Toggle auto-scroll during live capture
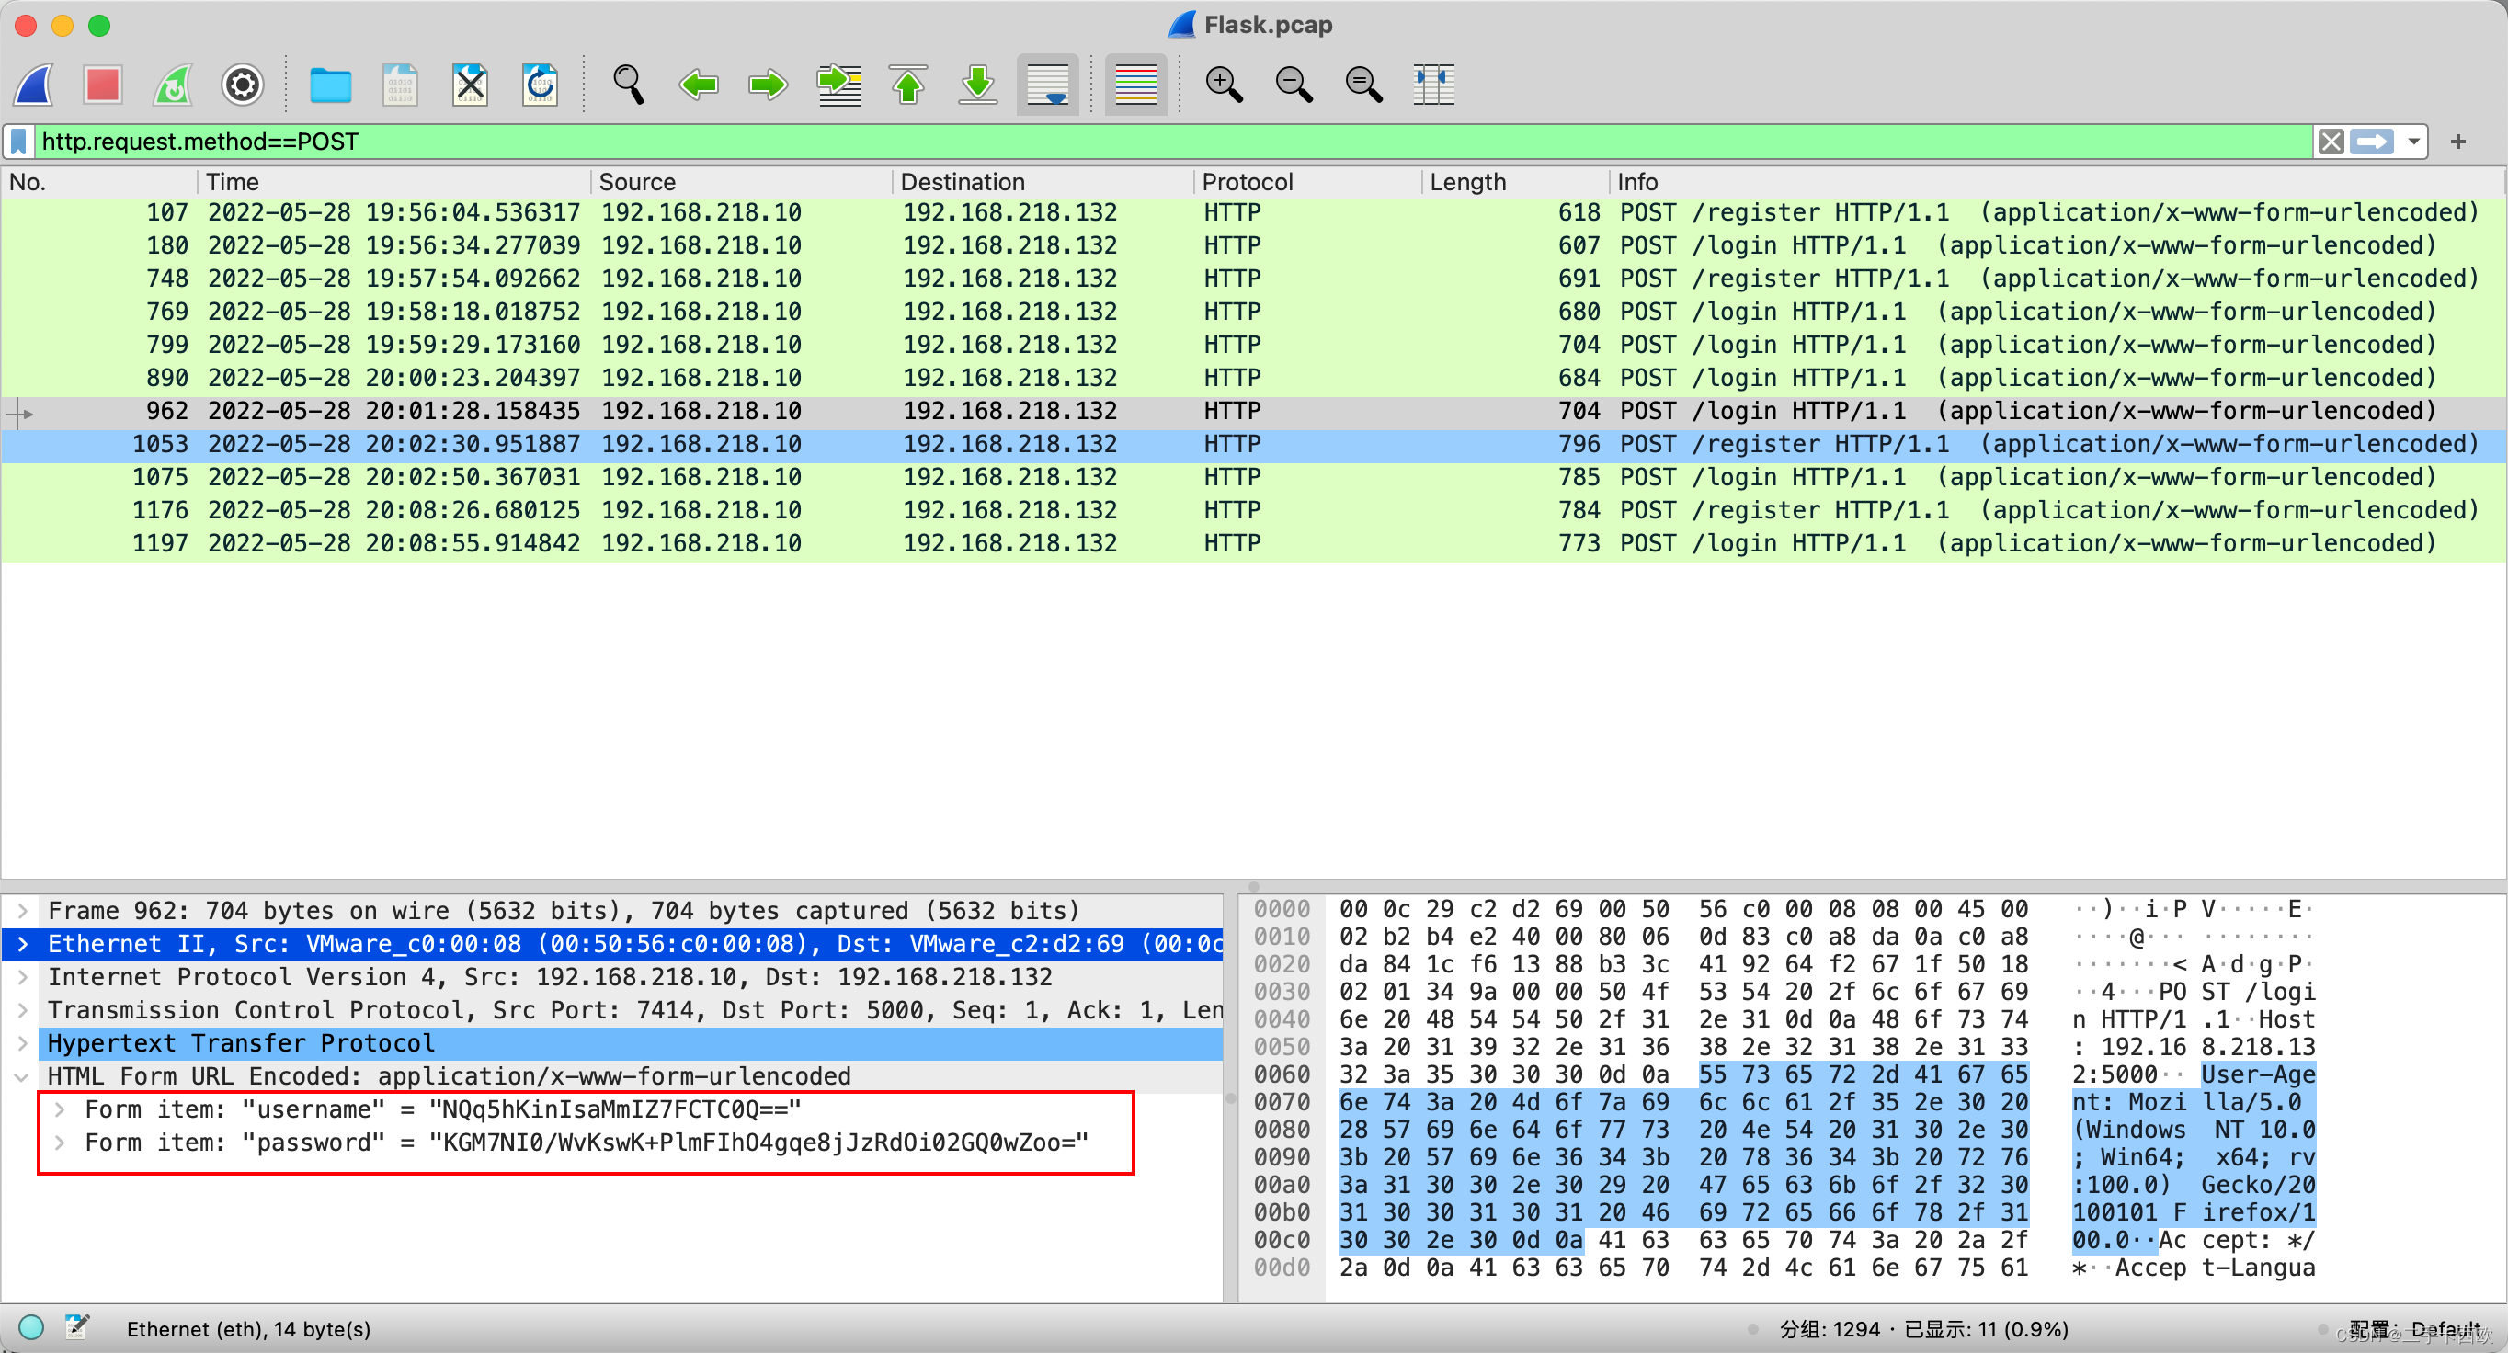The image size is (2508, 1353). tap(1047, 85)
